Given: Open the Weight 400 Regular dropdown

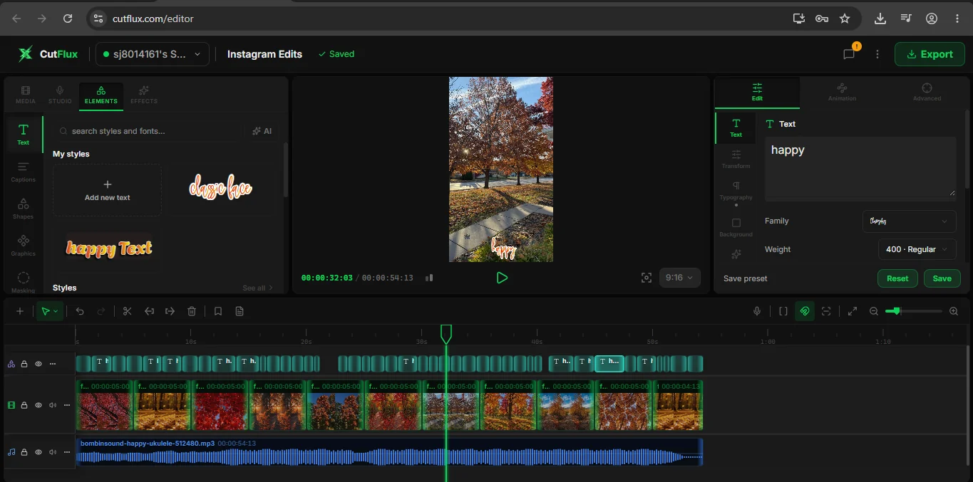Looking at the screenshot, I should tap(917, 249).
